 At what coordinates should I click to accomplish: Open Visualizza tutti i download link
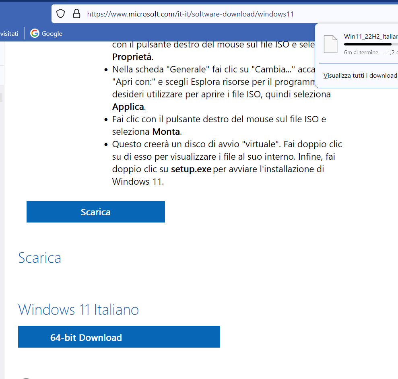[x=360, y=75]
